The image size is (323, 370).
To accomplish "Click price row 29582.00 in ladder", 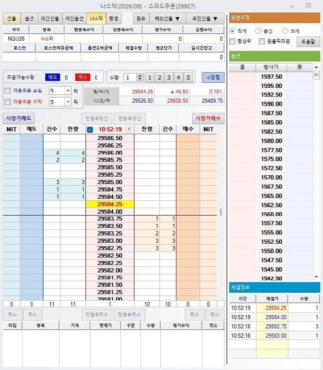I will (x=110, y=270).
